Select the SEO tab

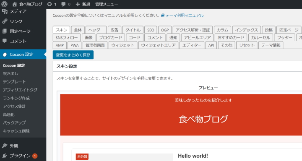pos(151,30)
